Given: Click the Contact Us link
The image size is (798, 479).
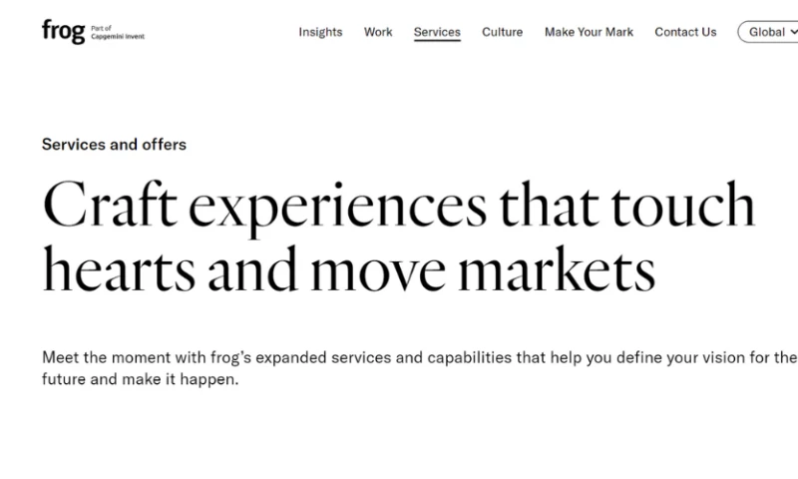Looking at the screenshot, I should tap(685, 32).
